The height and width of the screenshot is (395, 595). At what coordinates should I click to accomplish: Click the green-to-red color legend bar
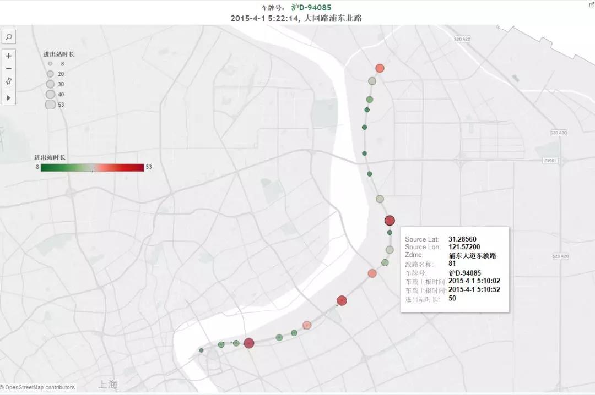[92, 167]
